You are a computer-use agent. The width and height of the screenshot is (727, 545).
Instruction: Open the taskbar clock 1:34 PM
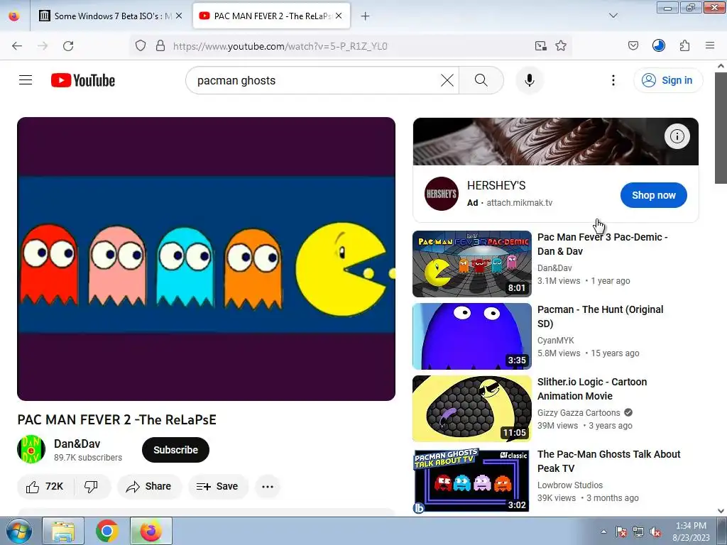691,532
